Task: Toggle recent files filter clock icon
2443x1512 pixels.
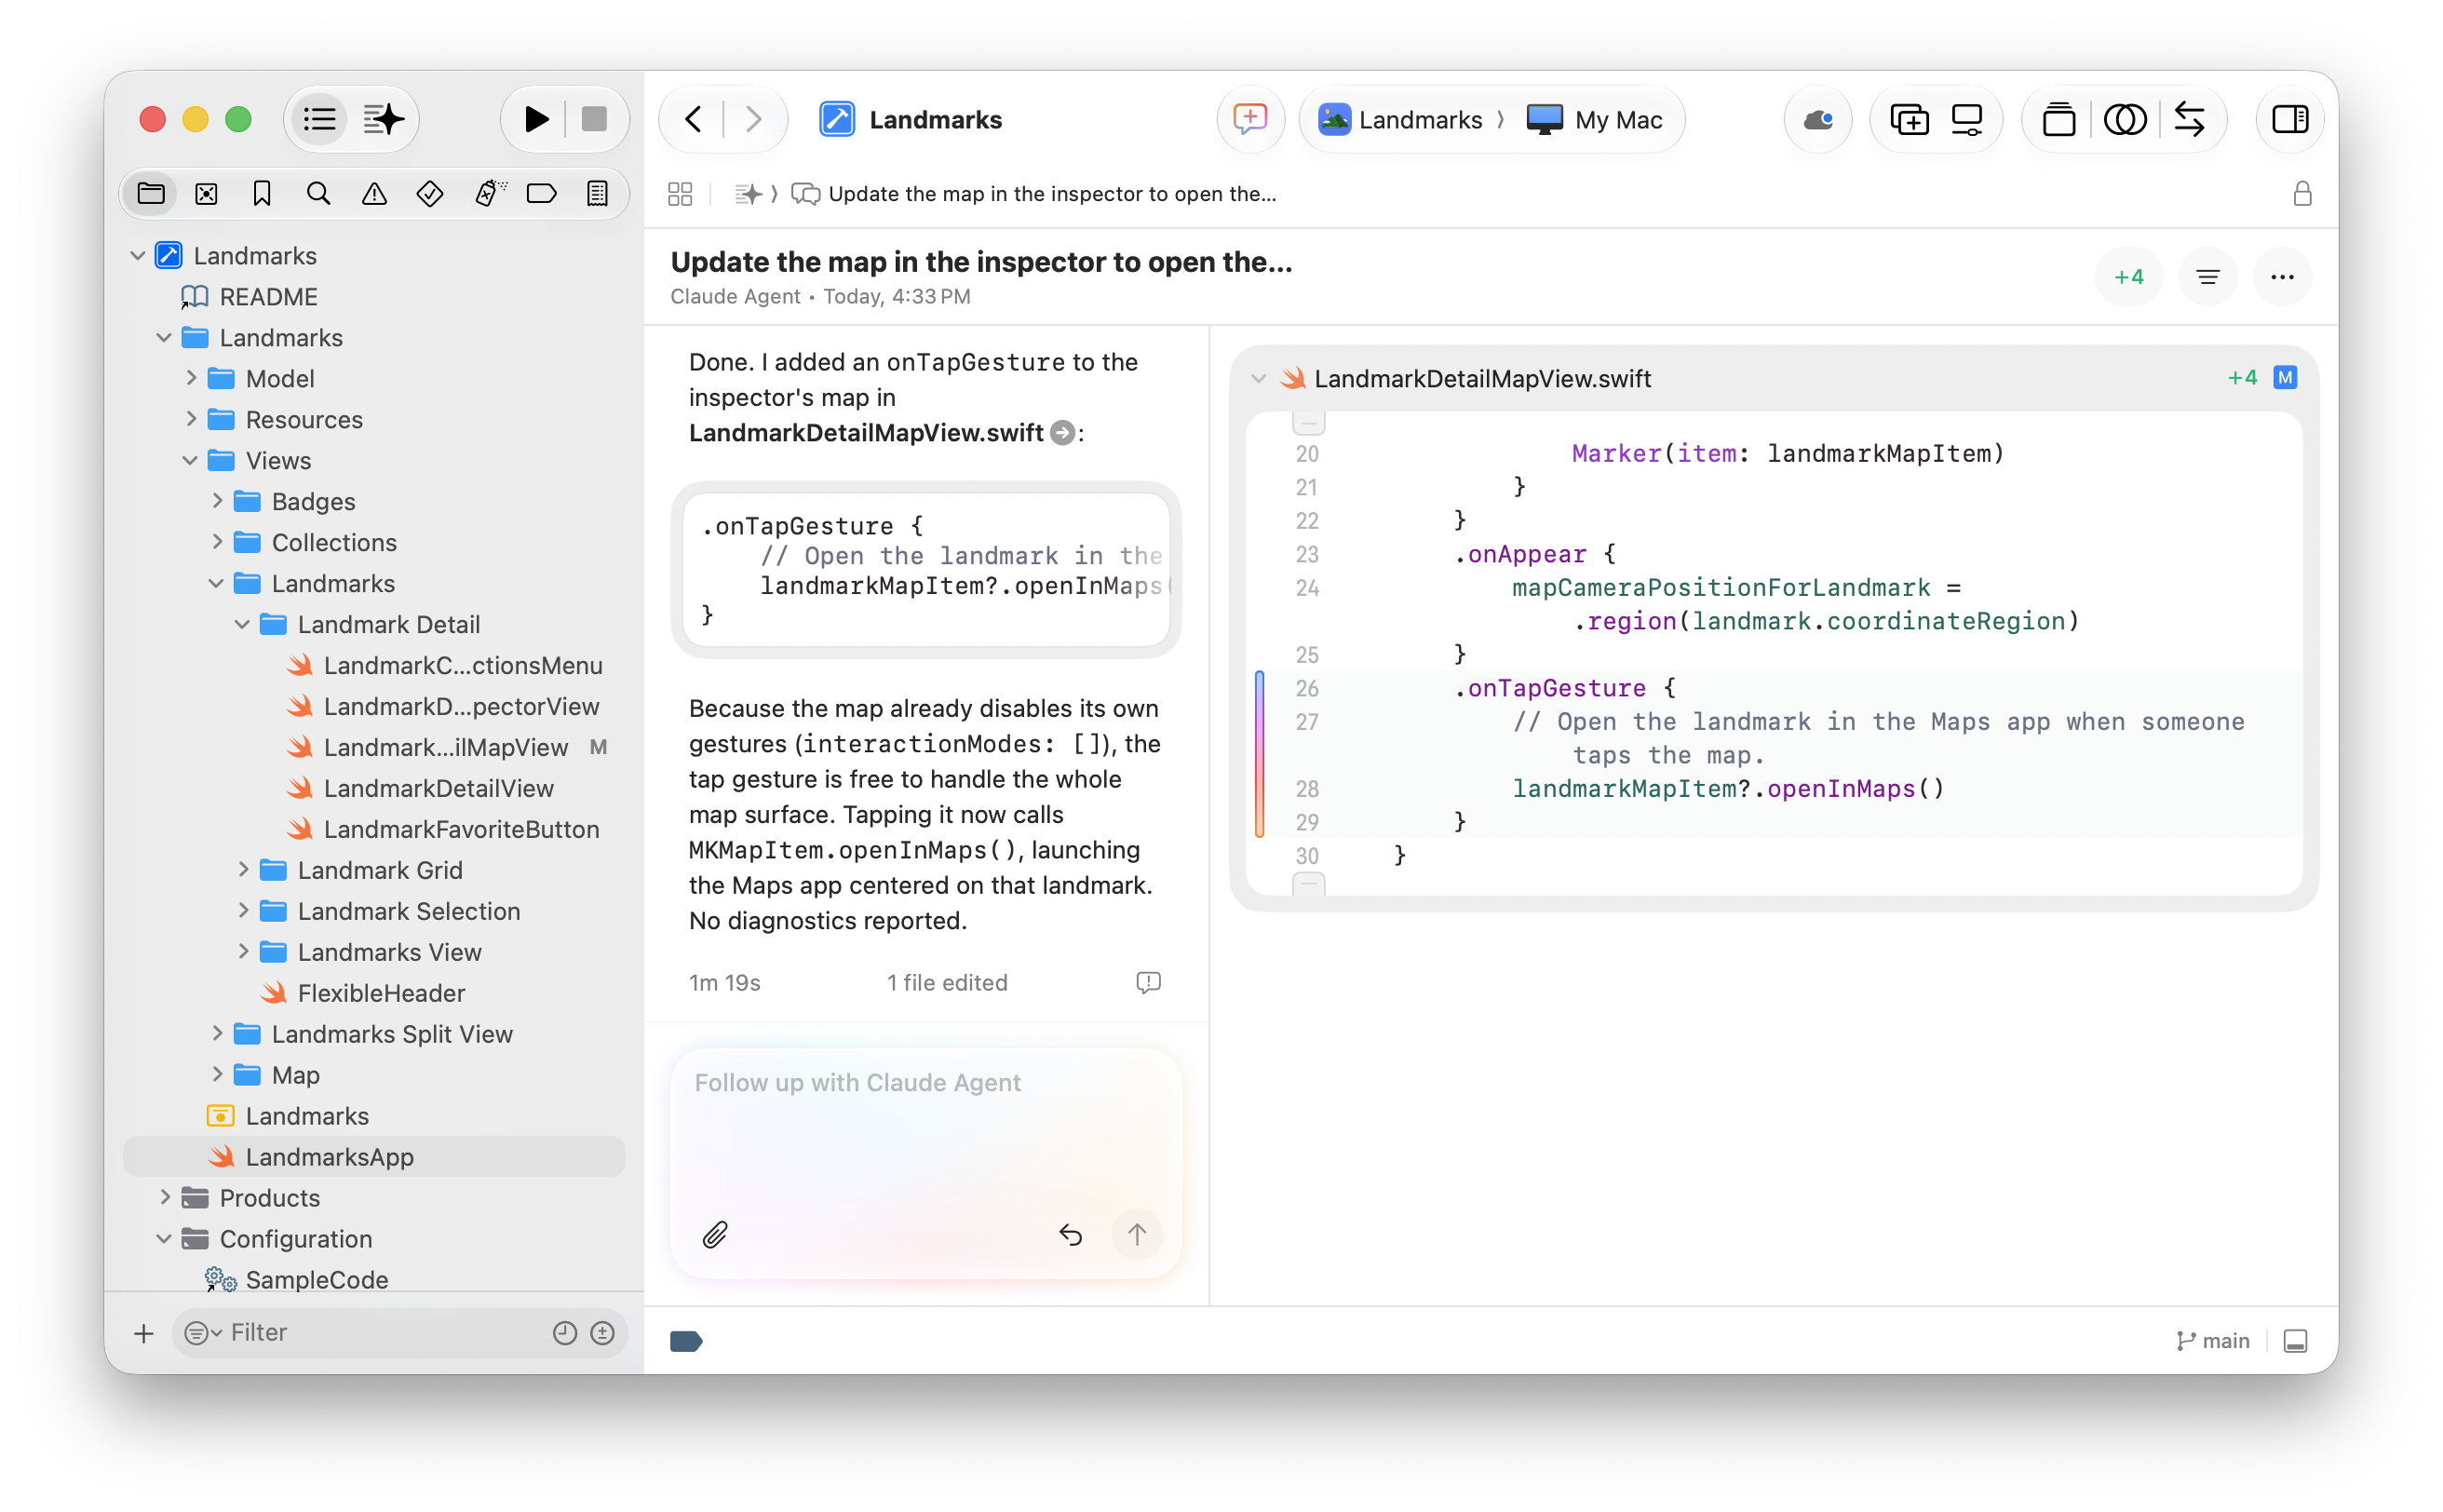Action: click(565, 1332)
